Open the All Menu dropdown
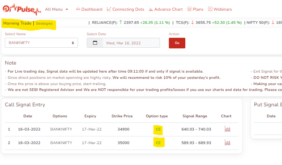This screenshot has width=282, height=165. pyautogui.click(x=56, y=10)
